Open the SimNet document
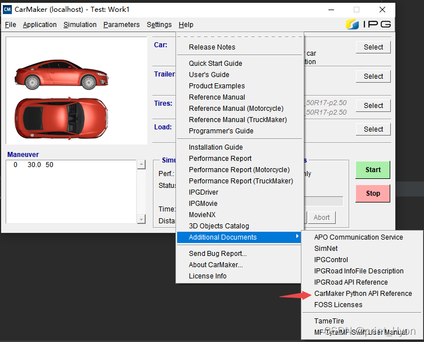Viewport: 424px width, 342px height. [362, 249]
